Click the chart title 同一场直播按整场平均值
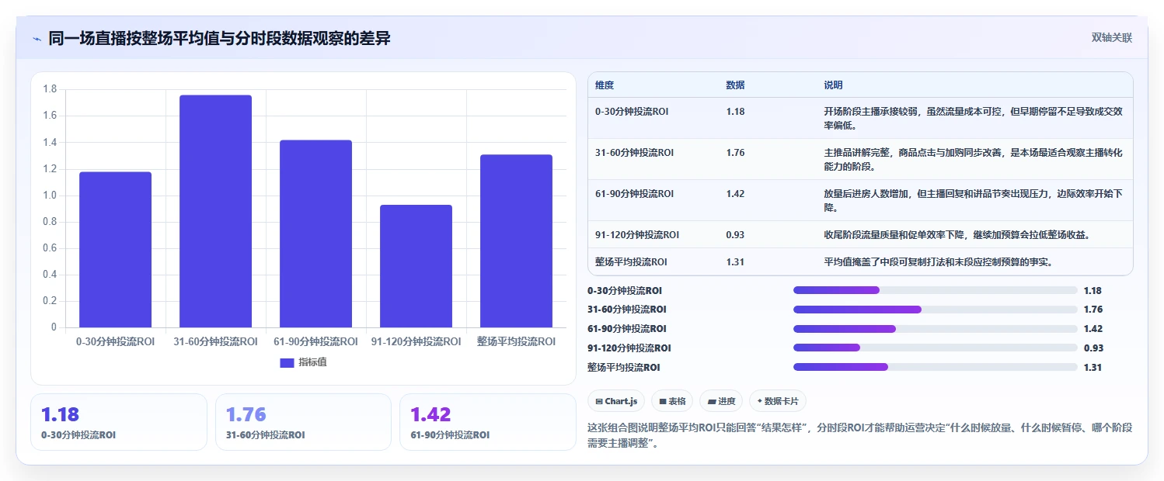This screenshot has width=1164, height=481. point(219,39)
